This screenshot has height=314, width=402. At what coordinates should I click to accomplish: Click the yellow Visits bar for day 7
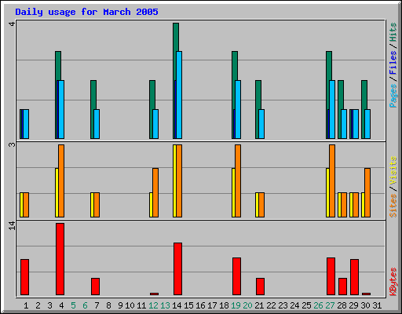click(92, 205)
